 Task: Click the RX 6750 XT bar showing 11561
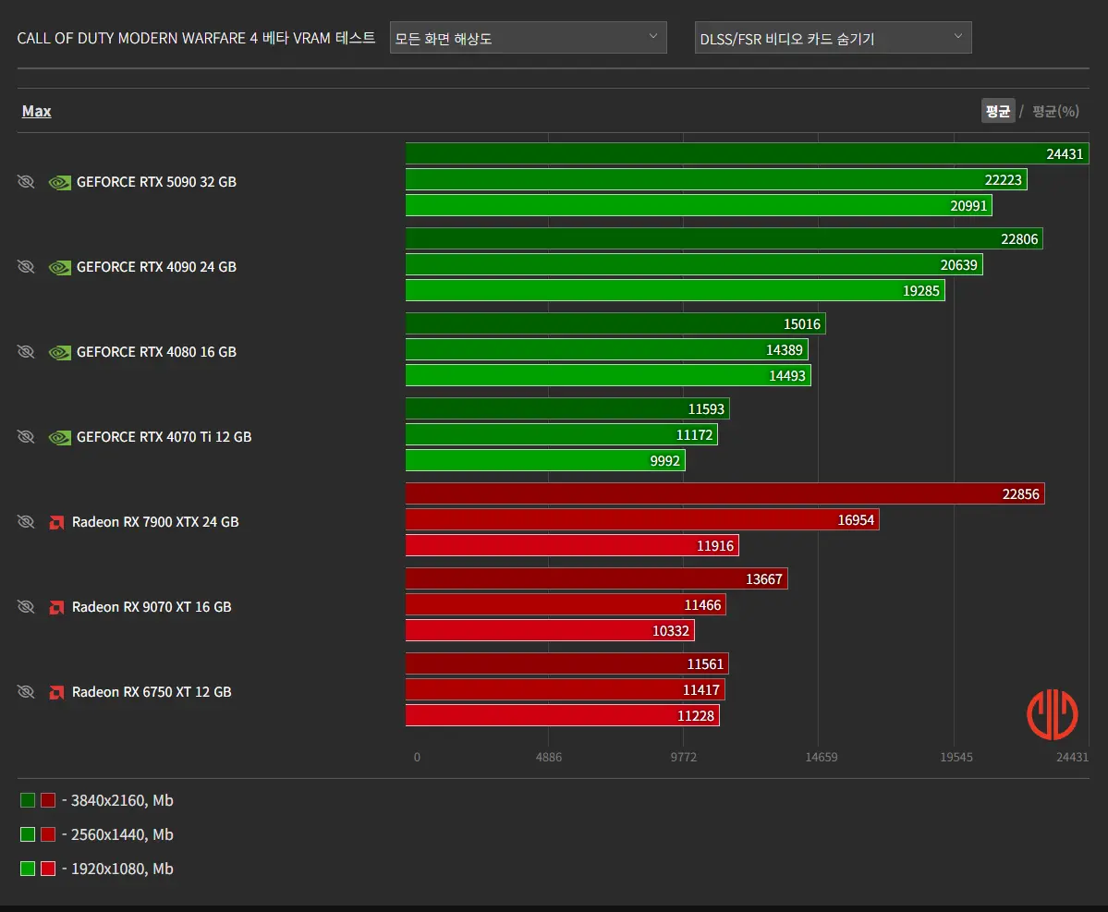(x=566, y=663)
